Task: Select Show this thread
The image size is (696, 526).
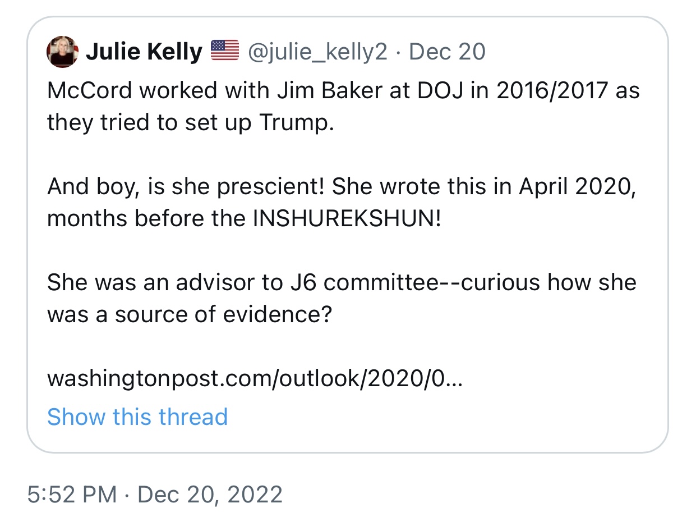Action: (x=137, y=417)
